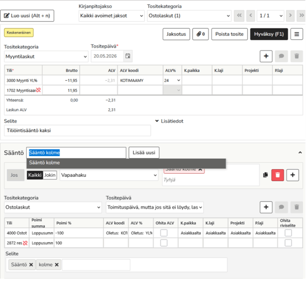Add a condition with the plus button beside the red trash

click(x=293, y=175)
